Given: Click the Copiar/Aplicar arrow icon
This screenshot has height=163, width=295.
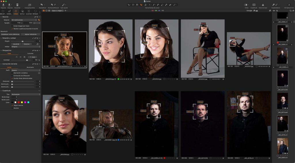Looking at the screenshot, I should pos(273,5).
